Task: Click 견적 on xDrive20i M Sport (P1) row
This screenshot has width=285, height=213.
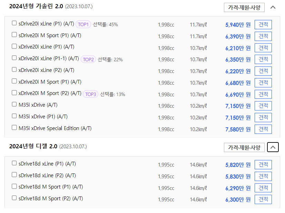Action: (x=263, y=83)
